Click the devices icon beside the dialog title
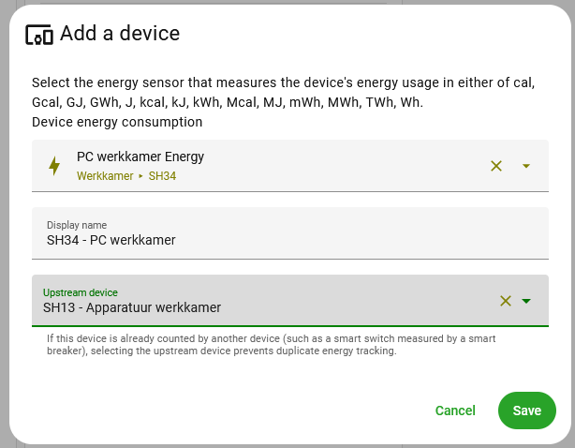Screen dimensions: 575x448 pos(38,35)
